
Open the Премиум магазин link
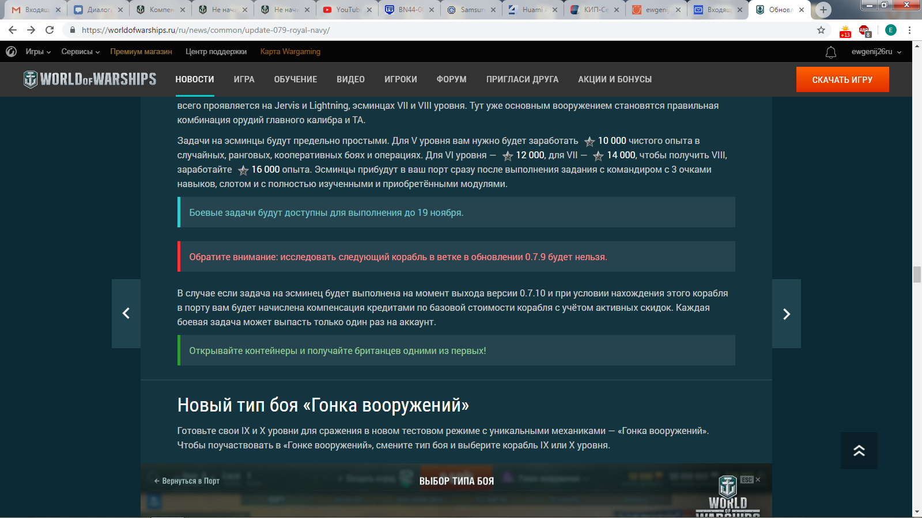pyautogui.click(x=141, y=52)
